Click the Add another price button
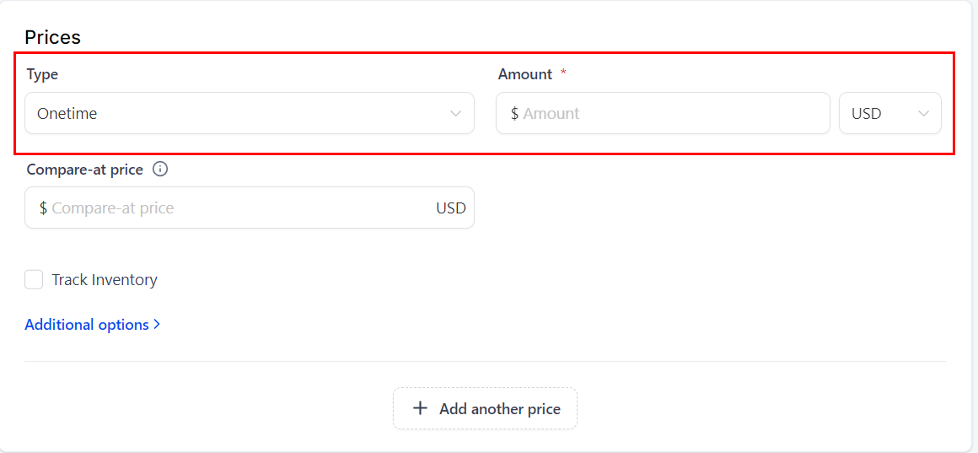Screen dimensions: 978x453 485,409
